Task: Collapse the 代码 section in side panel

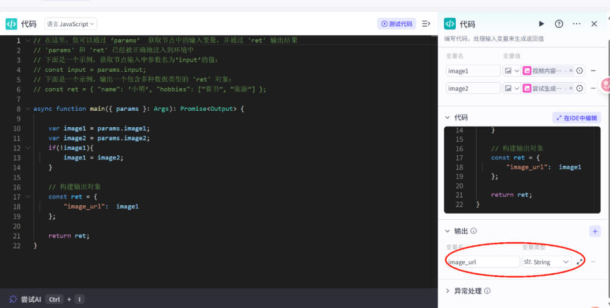Action: coord(447,117)
